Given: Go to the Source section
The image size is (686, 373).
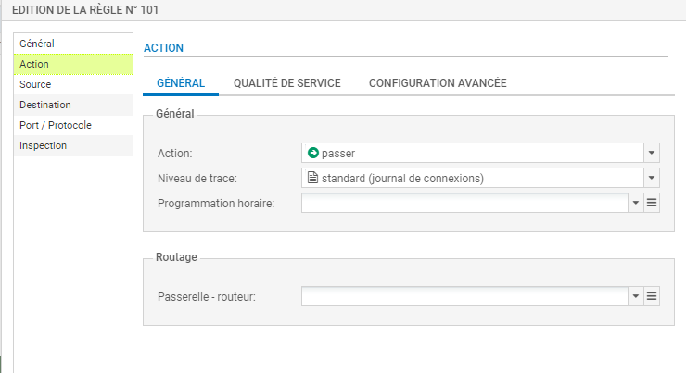Looking at the screenshot, I should 73,84.
